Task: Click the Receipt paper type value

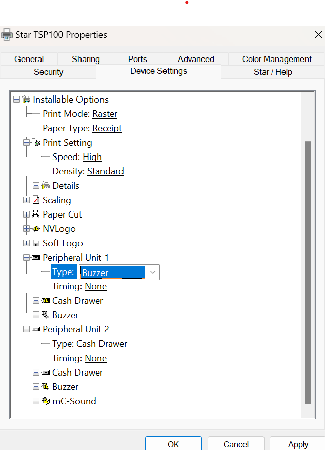Action: click(107, 128)
